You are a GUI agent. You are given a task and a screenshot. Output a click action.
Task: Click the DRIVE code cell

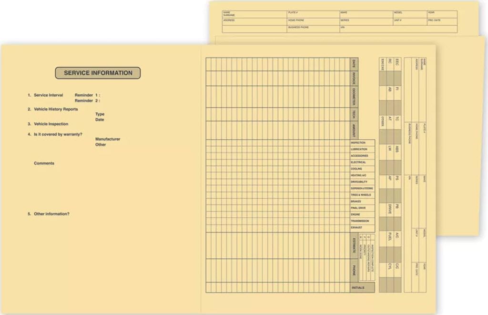[x=390, y=210]
